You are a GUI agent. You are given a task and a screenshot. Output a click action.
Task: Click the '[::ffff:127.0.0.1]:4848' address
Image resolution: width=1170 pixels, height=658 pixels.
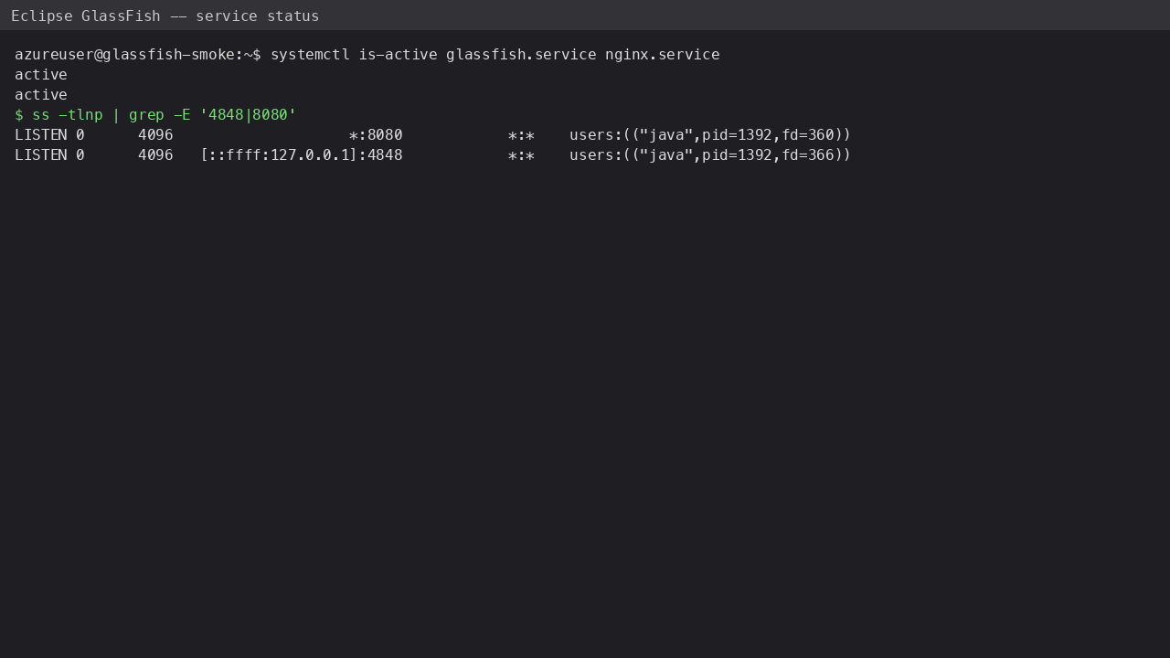[x=302, y=155]
